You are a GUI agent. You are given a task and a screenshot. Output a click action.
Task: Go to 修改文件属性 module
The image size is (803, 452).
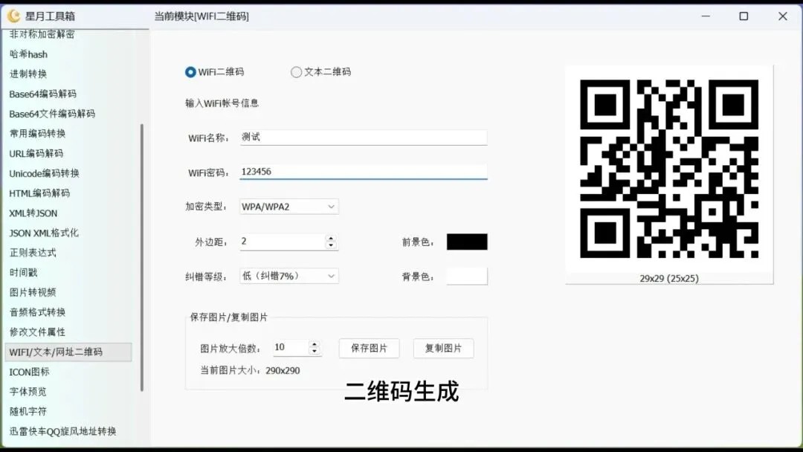37,332
